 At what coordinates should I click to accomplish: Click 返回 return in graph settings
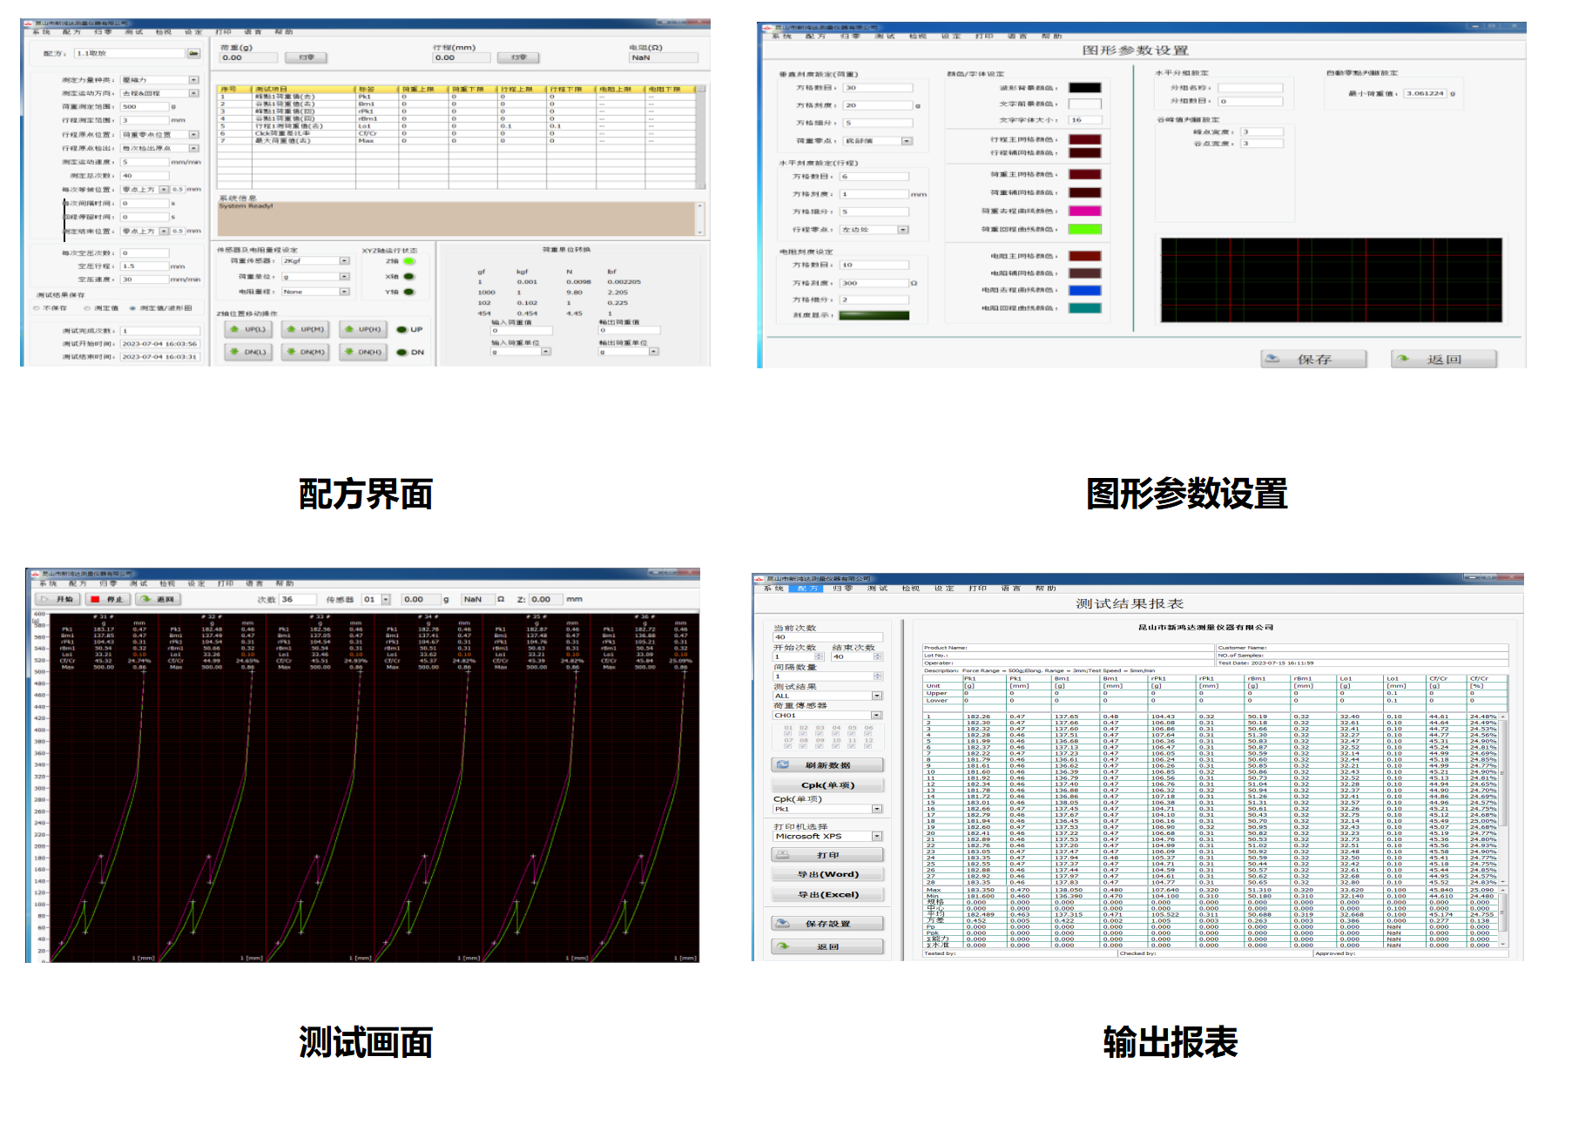point(1443,359)
